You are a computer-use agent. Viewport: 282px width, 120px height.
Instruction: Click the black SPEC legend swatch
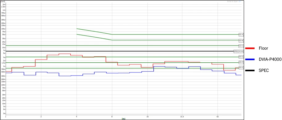pyautogui.click(x=250, y=71)
